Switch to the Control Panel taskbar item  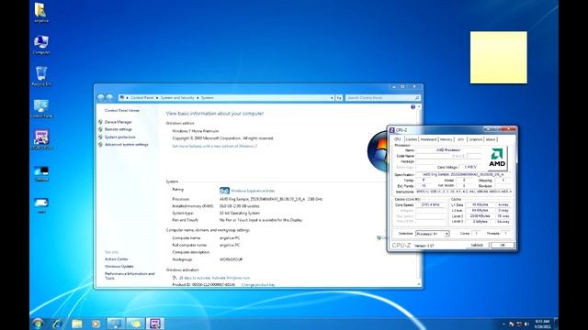[x=116, y=324]
